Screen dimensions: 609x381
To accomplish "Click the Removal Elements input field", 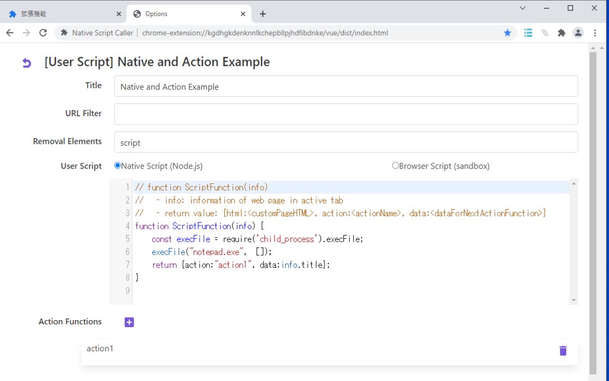I will point(346,142).
